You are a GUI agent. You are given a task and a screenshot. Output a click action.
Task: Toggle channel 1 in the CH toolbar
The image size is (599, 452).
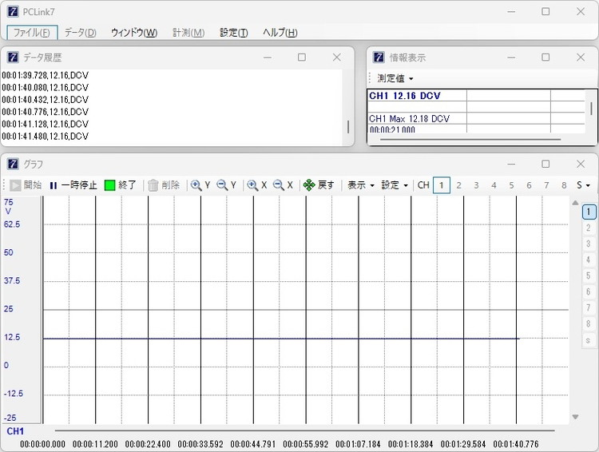pyautogui.click(x=442, y=185)
